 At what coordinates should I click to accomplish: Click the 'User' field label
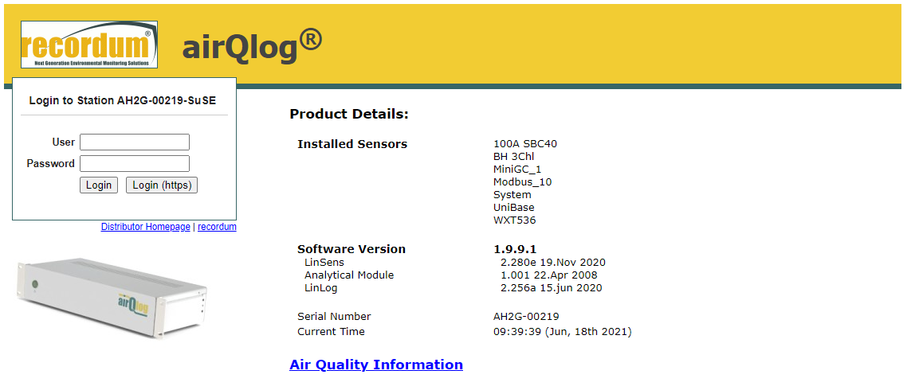click(x=63, y=142)
